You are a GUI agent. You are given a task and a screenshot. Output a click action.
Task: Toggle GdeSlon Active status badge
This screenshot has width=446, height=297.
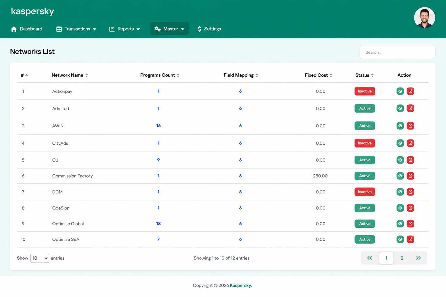coord(365,208)
